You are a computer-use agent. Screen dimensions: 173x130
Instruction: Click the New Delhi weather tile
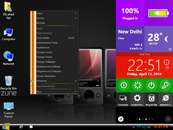pyautogui.click(x=130, y=39)
